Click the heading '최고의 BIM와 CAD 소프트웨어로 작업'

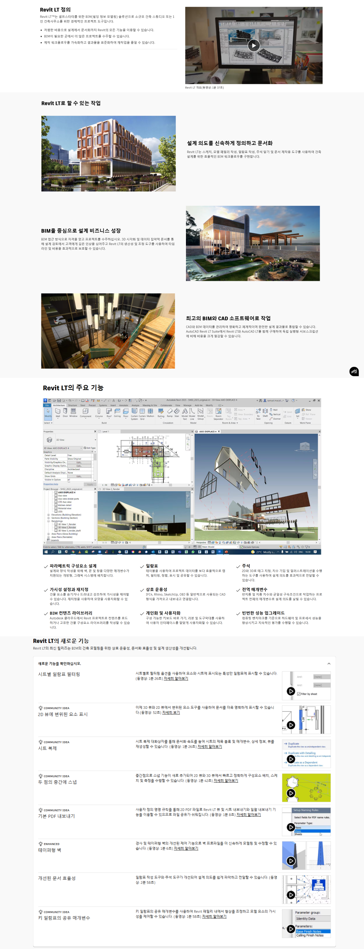(228, 318)
